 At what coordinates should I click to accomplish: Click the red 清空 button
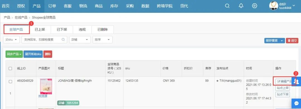pos(292,41)
